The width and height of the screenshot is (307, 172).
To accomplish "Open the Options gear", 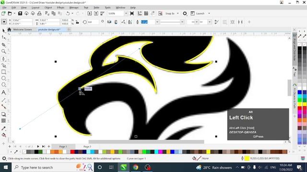I will (185, 13).
